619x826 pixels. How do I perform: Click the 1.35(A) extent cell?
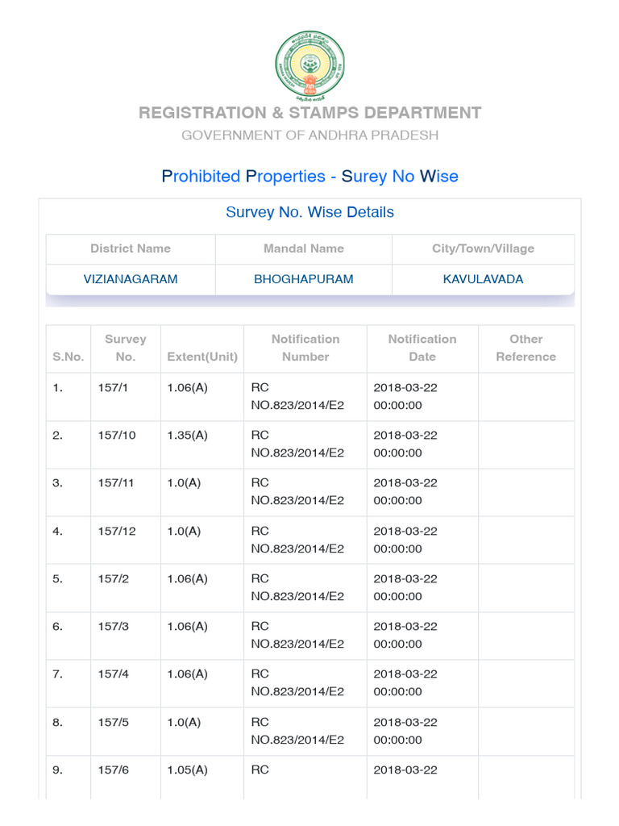(187, 436)
